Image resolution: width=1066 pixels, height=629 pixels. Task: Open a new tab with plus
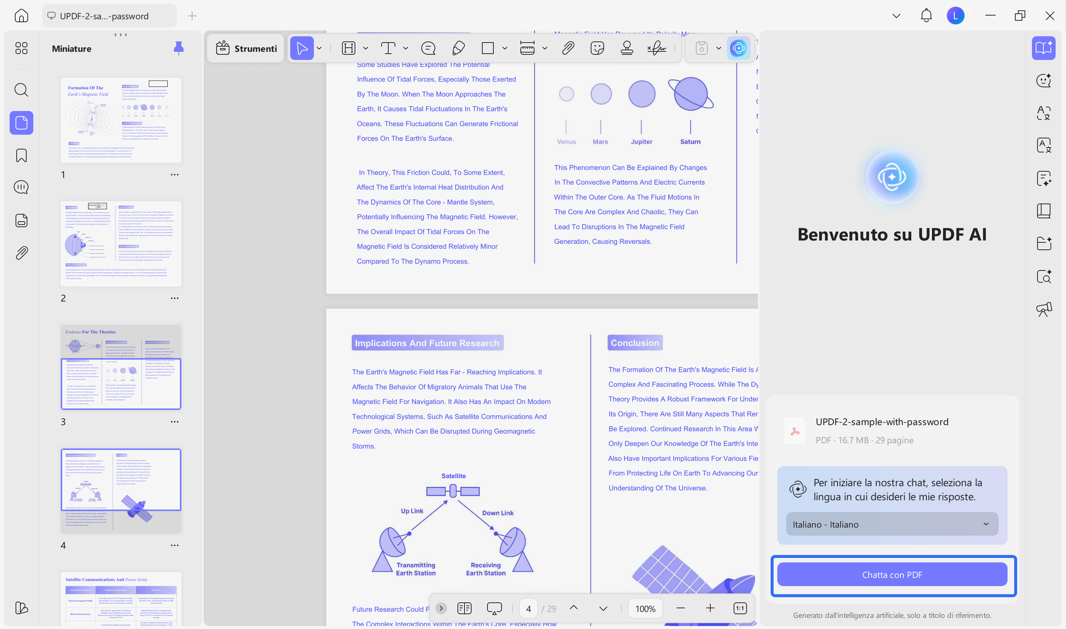192,16
